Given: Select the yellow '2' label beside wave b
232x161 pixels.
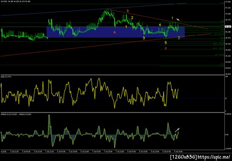Looking at the screenshot, I should coord(132,18).
